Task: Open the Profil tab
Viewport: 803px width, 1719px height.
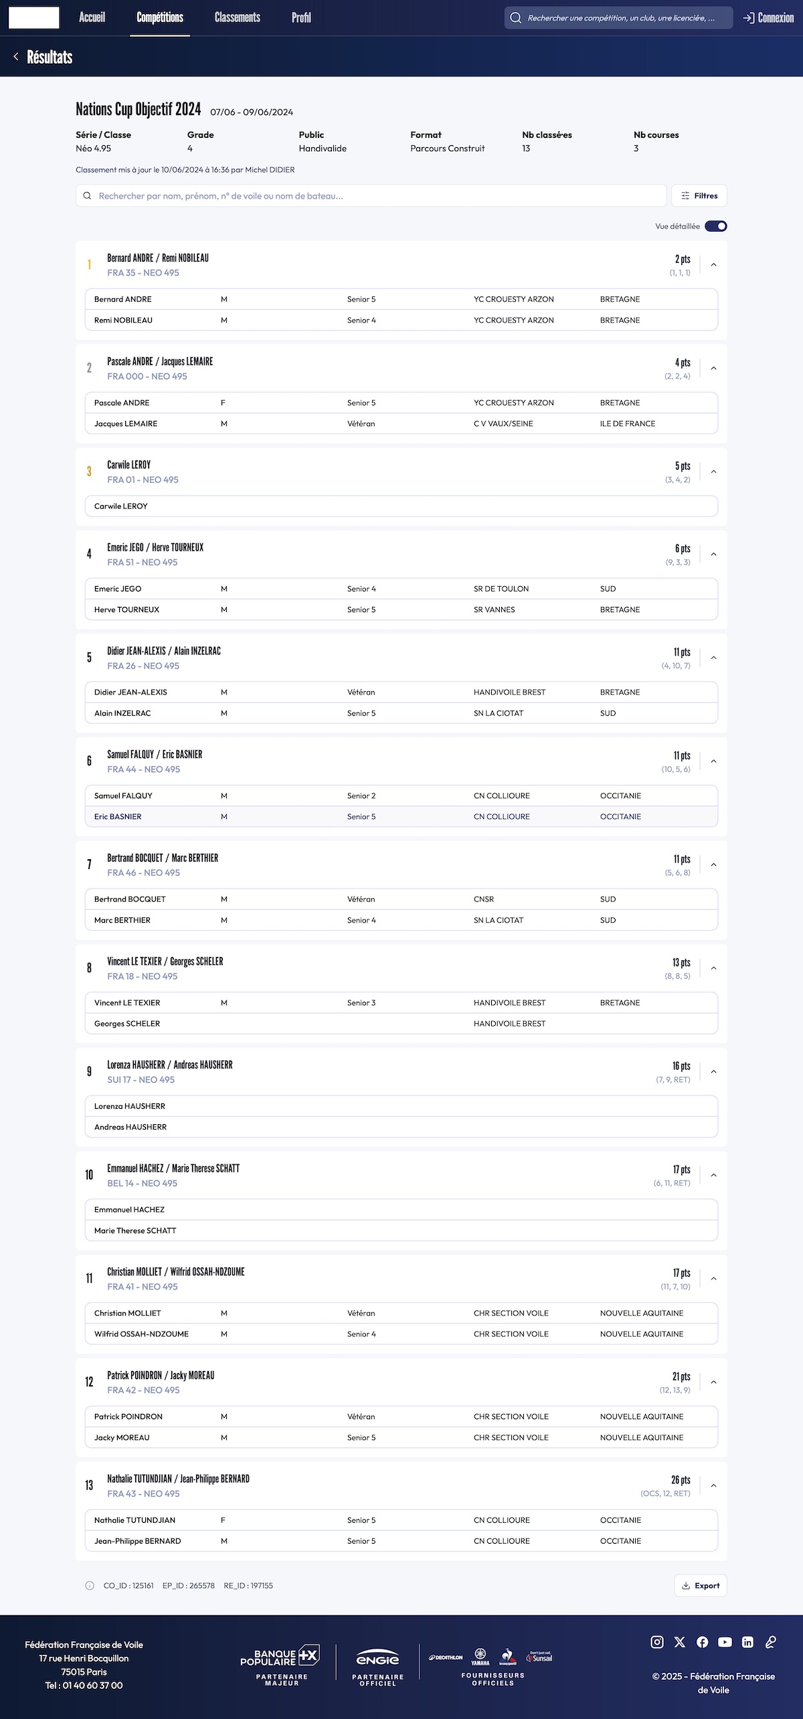Action: 301,17
